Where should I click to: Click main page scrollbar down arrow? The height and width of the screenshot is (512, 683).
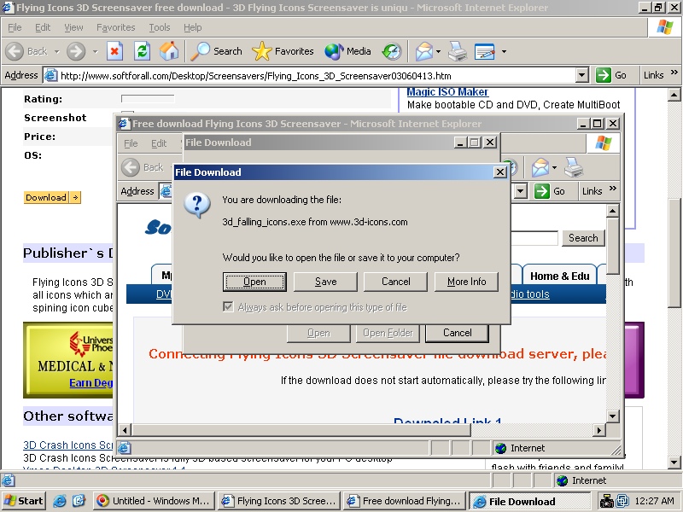coord(674,462)
